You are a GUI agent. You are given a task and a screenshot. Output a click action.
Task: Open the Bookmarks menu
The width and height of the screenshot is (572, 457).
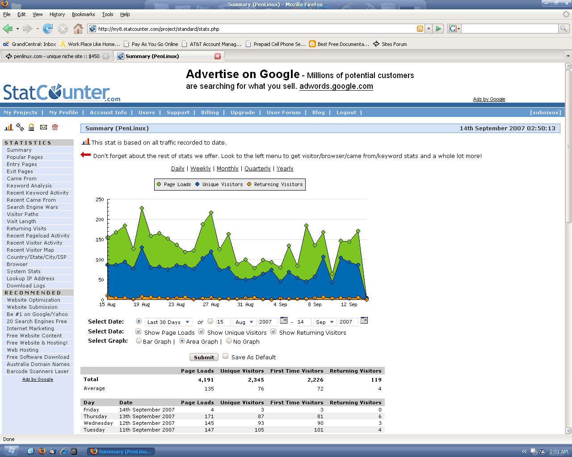pos(83,14)
